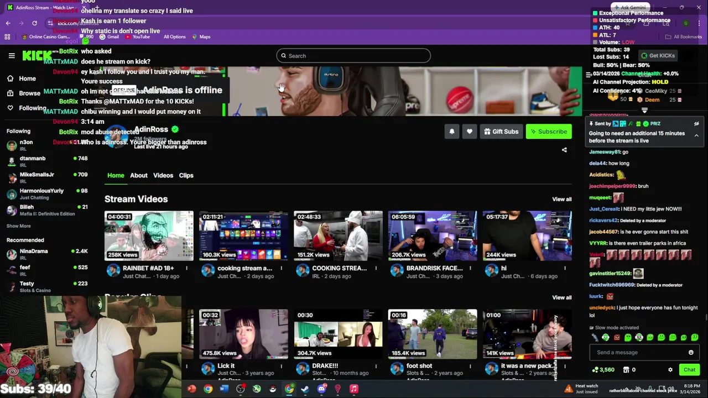Open the chat settings gear icon
708x398 pixels.
tap(670, 370)
